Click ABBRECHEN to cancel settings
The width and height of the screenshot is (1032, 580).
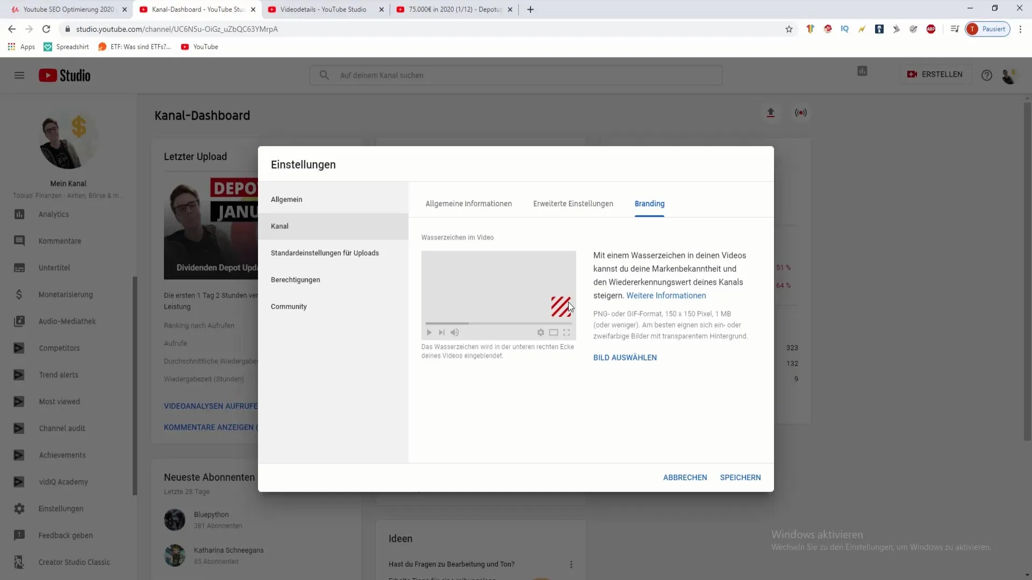pyautogui.click(x=685, y=477)
